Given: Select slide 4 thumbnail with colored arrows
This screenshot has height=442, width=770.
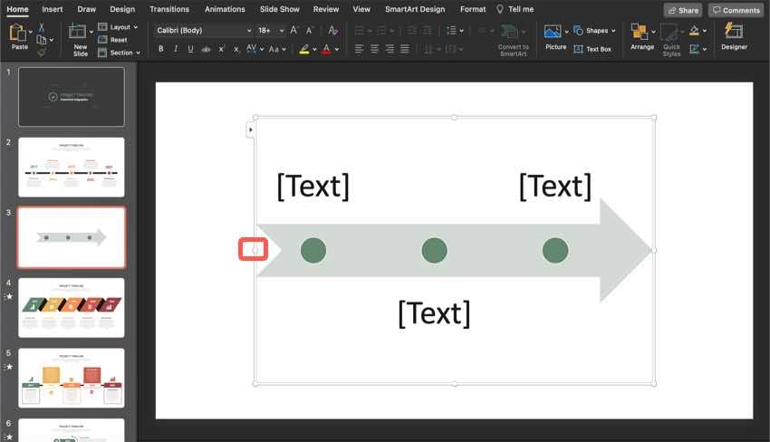Looking at the screenshot, I should click(x=72, y=307).
